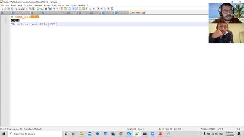Viewport: 244px width, 137px height.
Task: Click line number 2 in margin
Action: (x=6, y=21)
